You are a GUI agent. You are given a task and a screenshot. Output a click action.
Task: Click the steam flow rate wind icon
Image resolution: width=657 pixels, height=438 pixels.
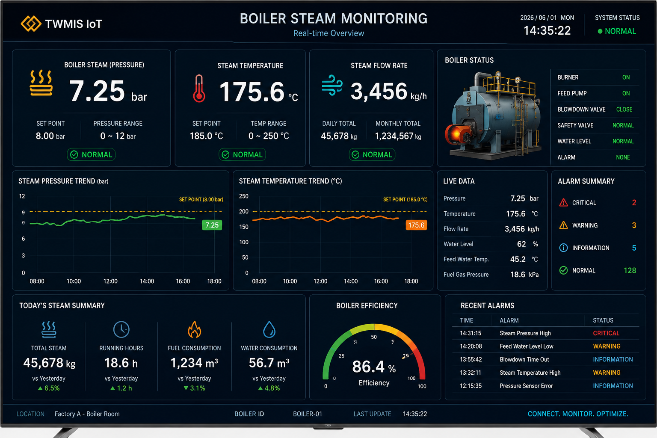pos(332,85)
